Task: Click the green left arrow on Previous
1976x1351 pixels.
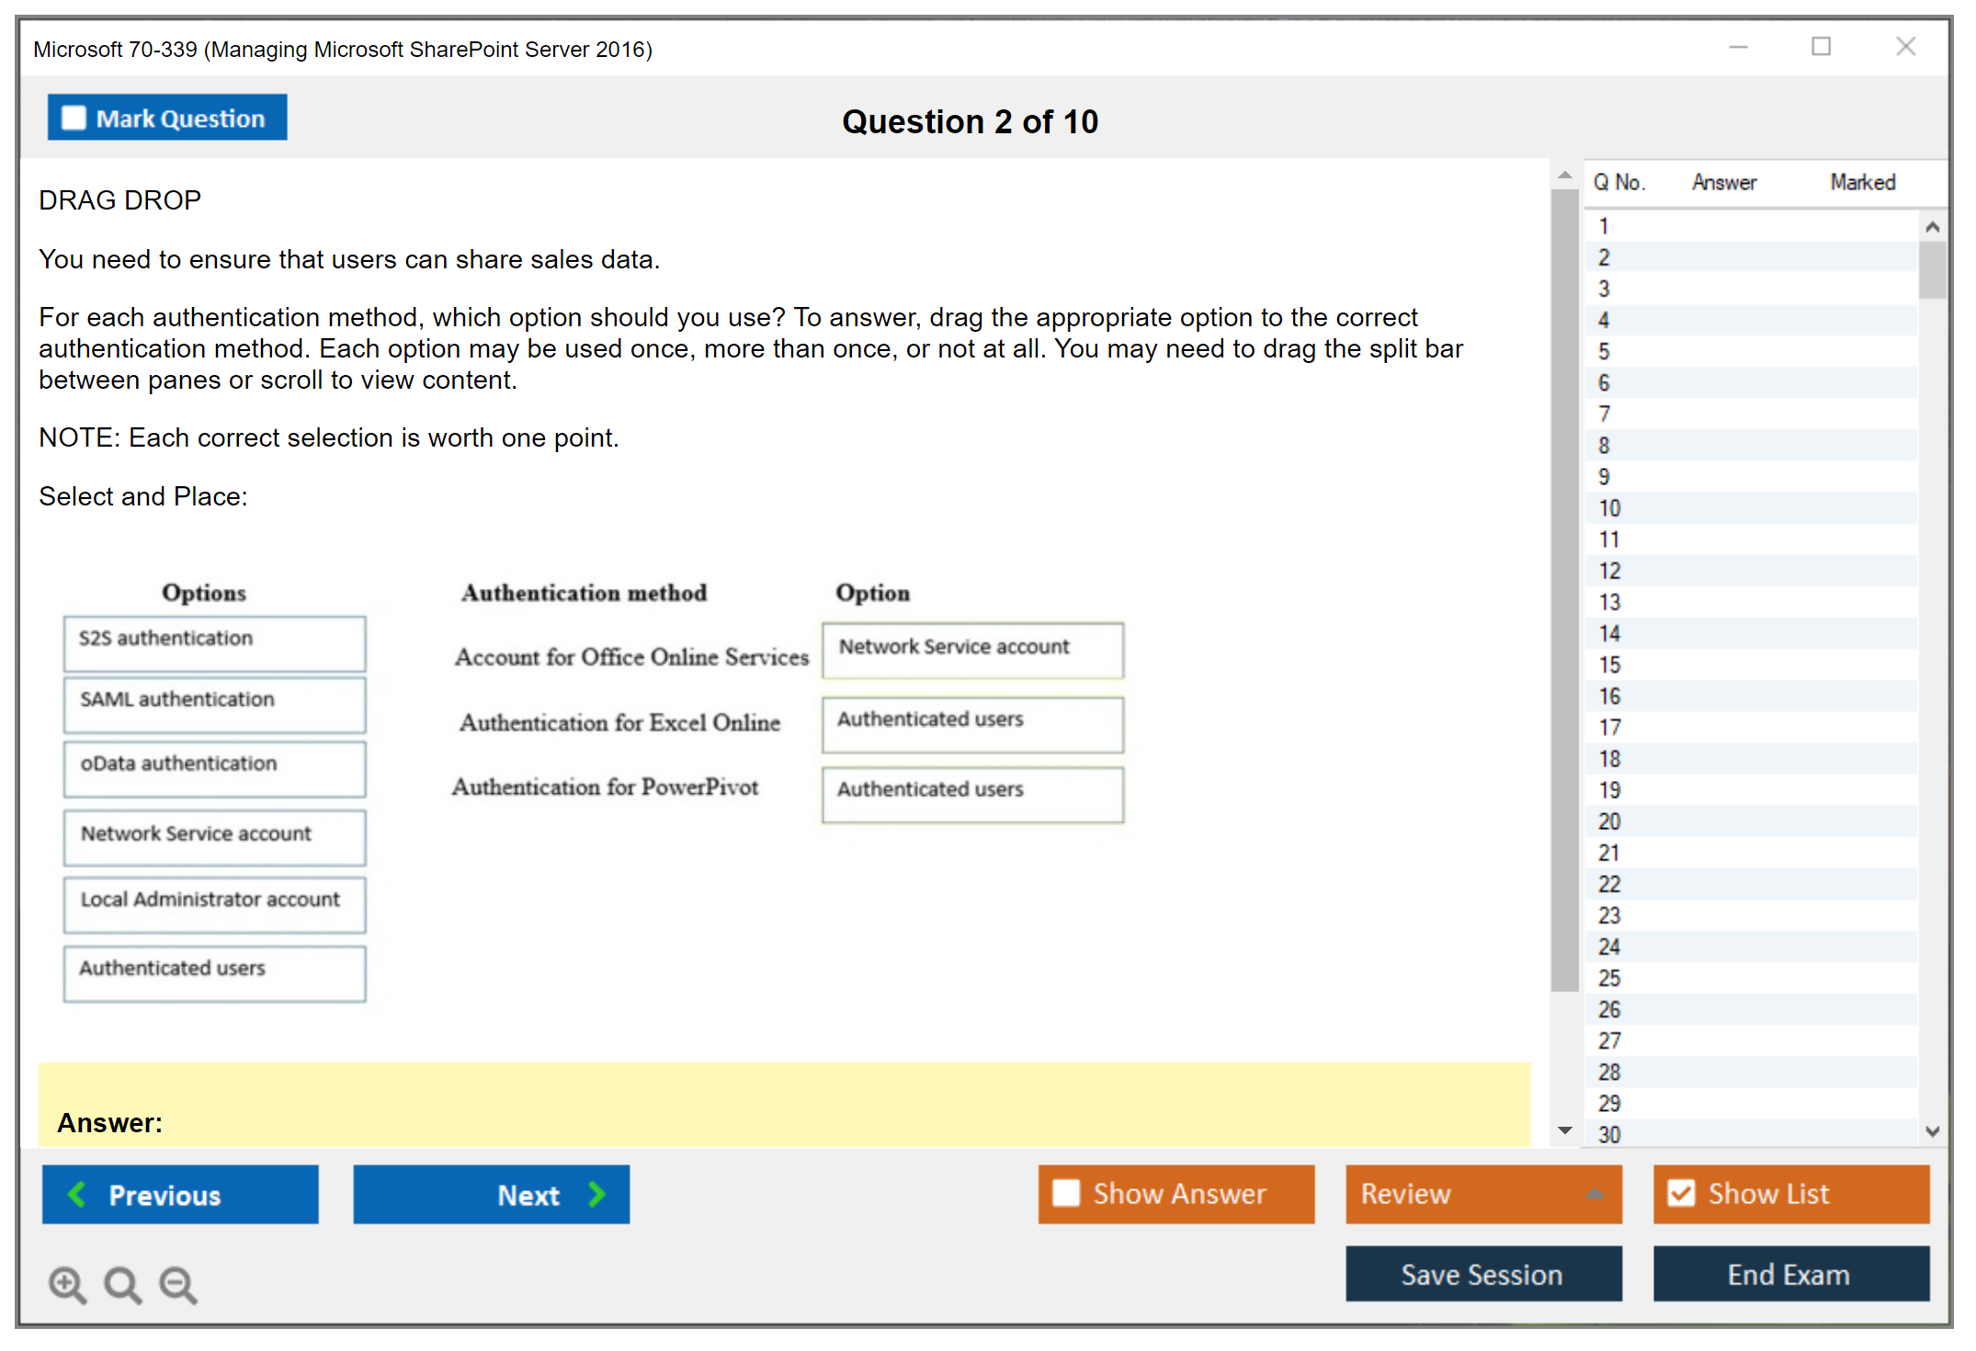Action: click(77, 1194)
